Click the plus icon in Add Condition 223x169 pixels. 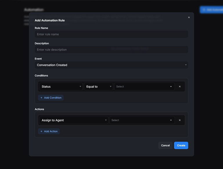tap(42, 98)
